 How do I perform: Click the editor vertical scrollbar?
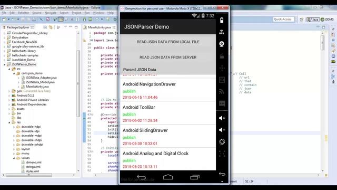point(322,42)
